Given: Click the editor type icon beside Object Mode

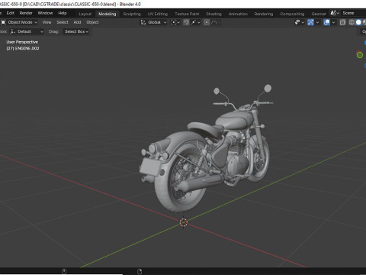Looking at the screenshot, I should point(3,22).
